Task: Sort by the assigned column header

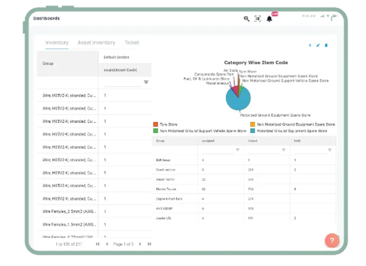Action: click(221, 141)
